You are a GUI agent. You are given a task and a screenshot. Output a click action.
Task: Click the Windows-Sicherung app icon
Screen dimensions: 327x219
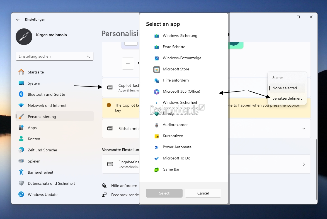coord(157,36)
